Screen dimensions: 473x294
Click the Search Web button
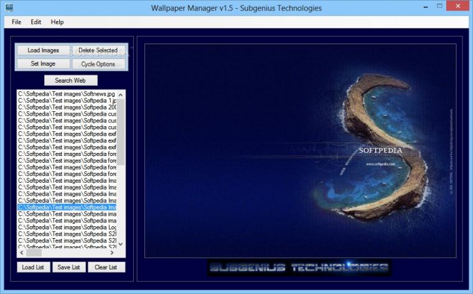70,80
